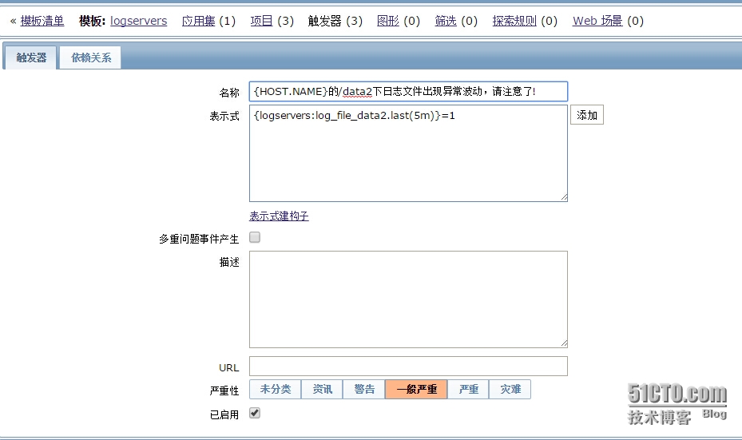The width and height of the screenshot is (742, 440).
Task: Click the 添加 add expression button
Action: pos(587,115)
